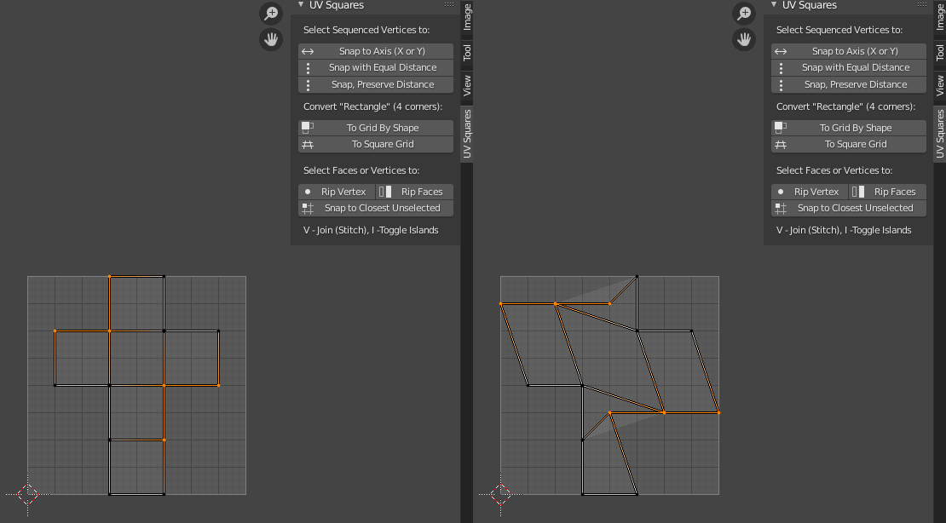Click Rip Vertex in left panel
946x523 pixels.
coord(337,192)
